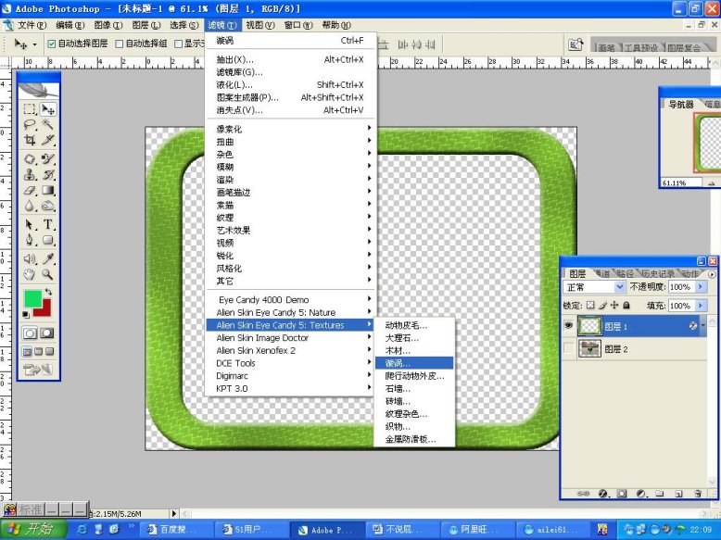
Task: Reset default black and white colors
Action: (26, 314)
